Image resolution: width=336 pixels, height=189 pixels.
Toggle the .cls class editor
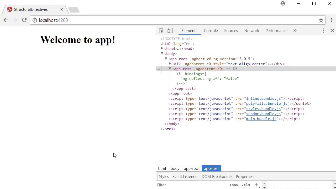point(246,185)
